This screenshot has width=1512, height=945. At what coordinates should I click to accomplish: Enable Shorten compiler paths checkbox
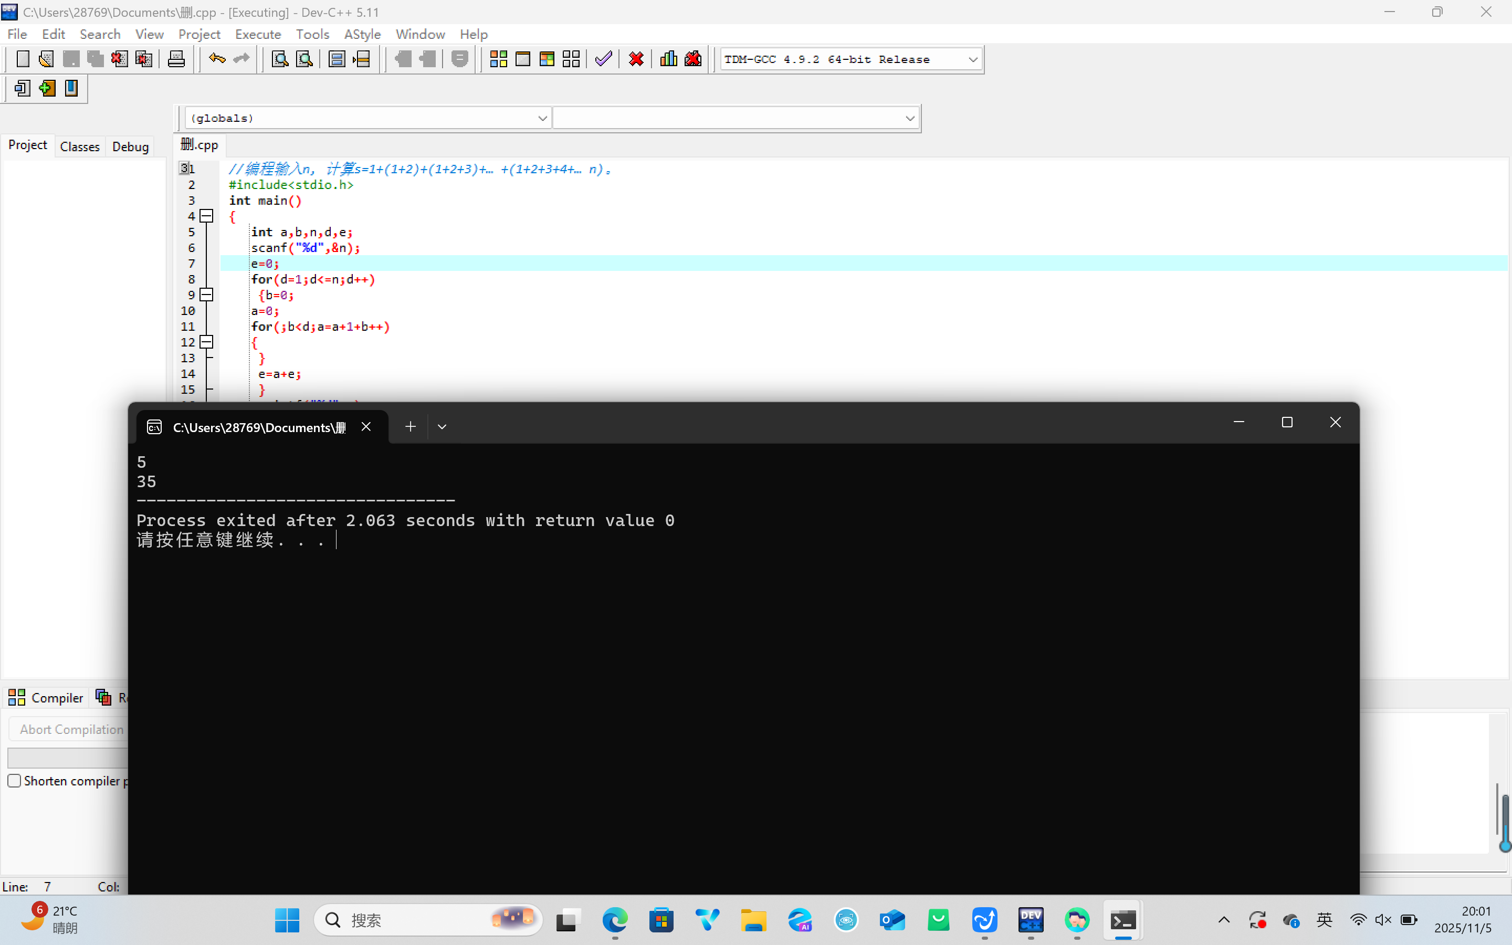pyautogui.click(x=14, y=781)
